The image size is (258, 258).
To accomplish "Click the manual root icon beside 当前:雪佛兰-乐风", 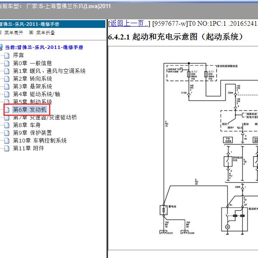I will click(x=1, y=47).
